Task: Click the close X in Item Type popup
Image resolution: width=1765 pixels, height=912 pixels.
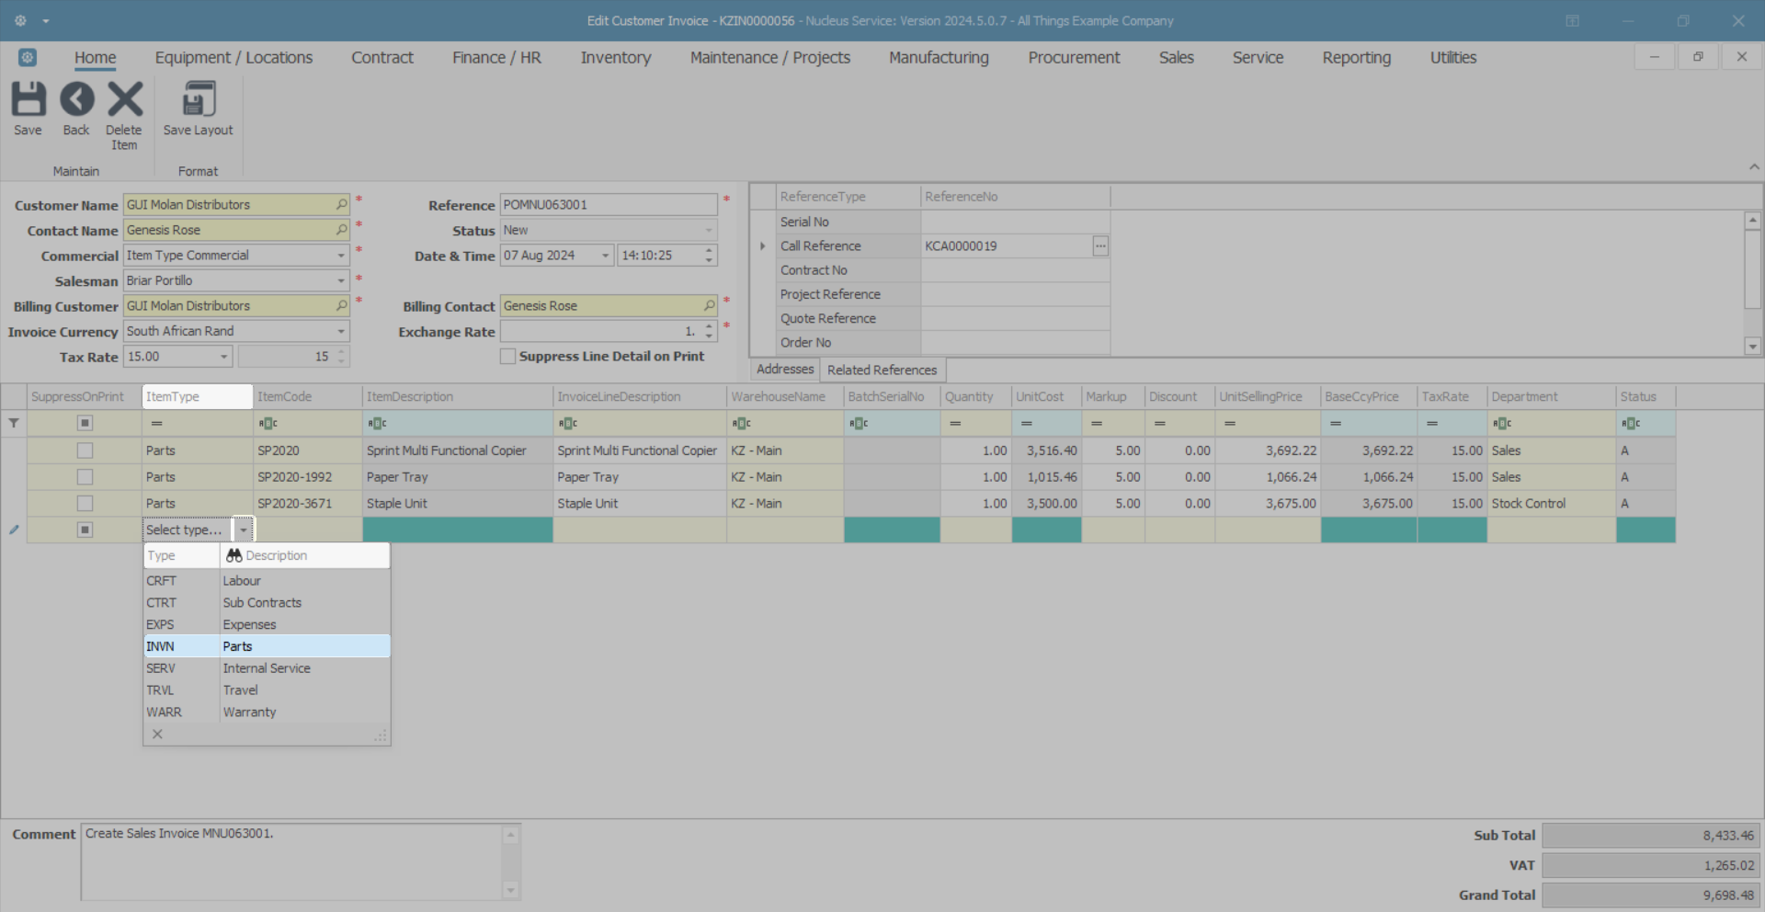Action: click(157, 735)
